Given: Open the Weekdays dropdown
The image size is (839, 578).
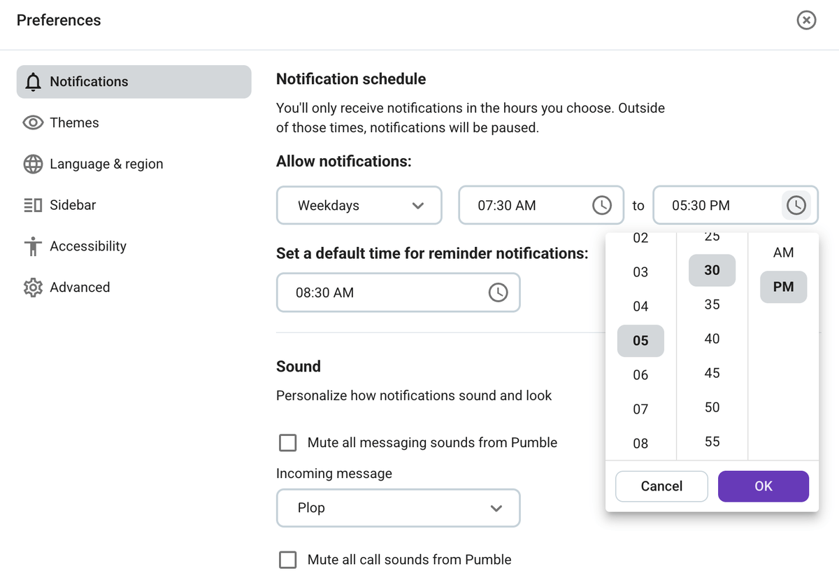Looking at the screenshot, I should [x=359, y=205].
